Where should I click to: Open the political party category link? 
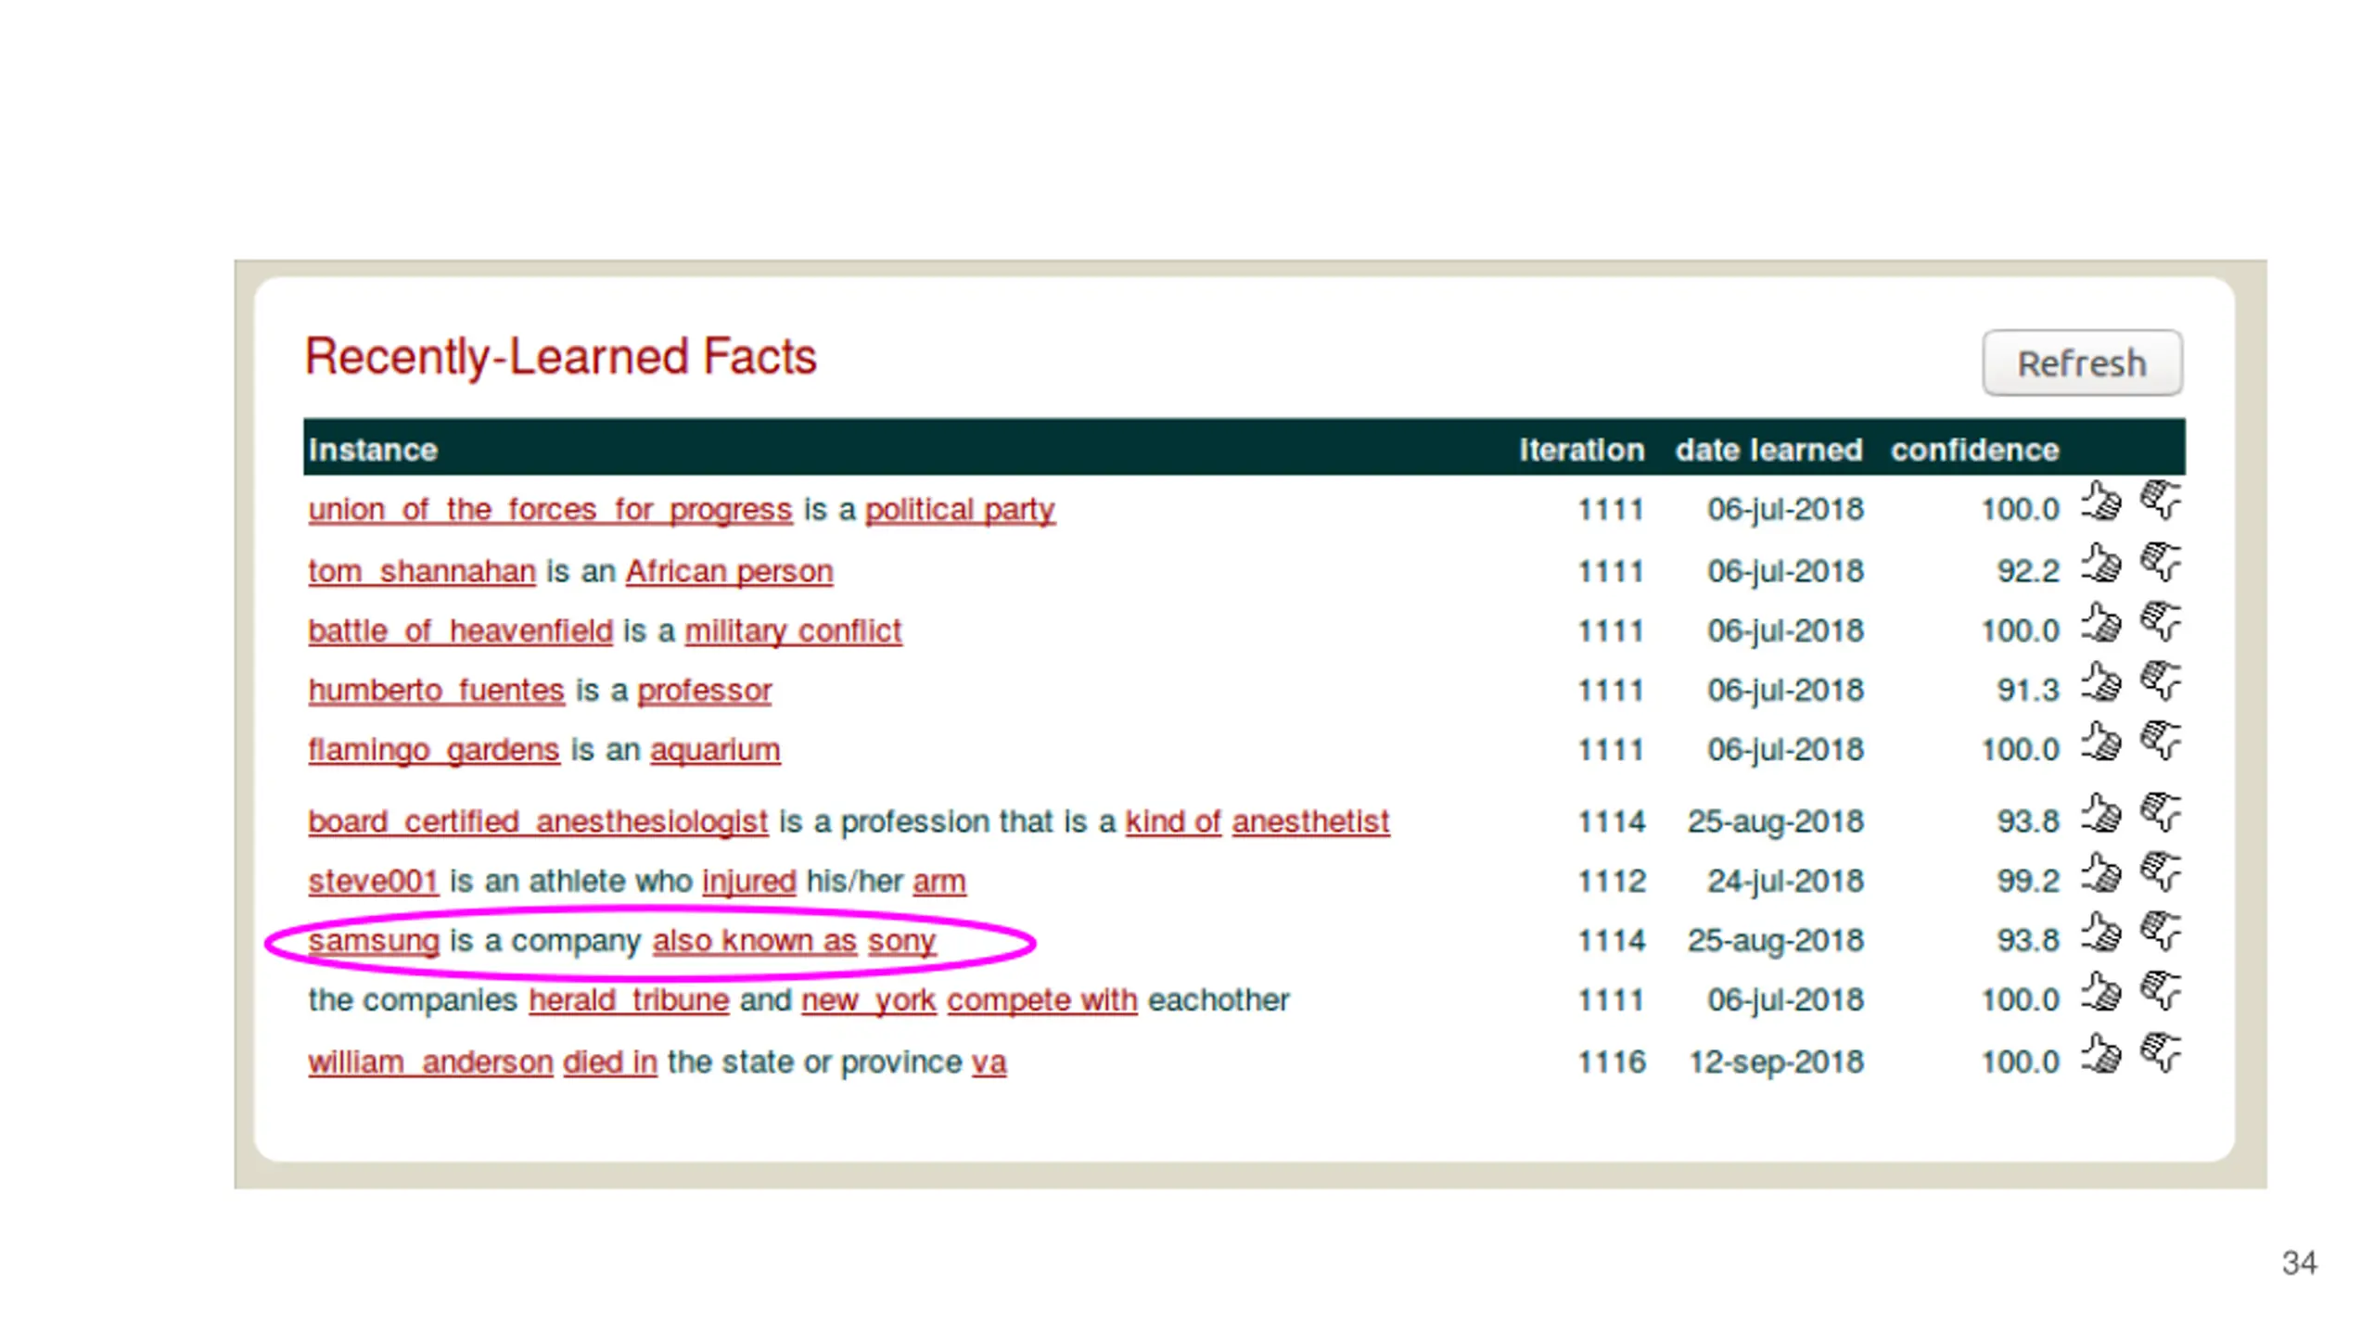click(960, 509)
